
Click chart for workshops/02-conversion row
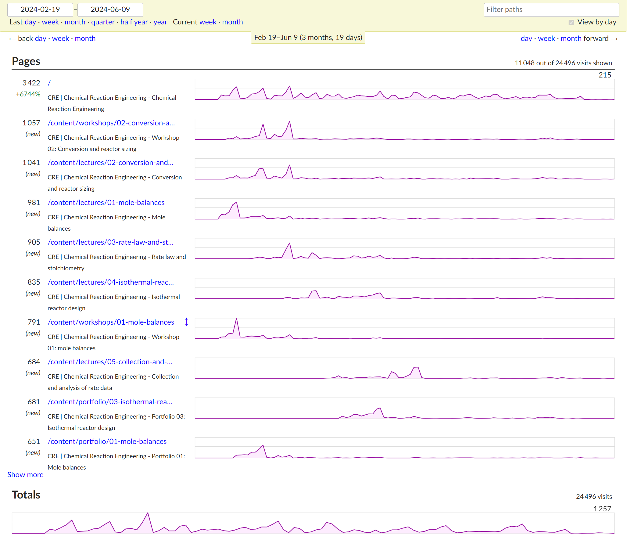point(404,129)
